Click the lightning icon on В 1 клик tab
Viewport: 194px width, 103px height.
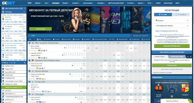pyautogui.click(x=160, y=14)
